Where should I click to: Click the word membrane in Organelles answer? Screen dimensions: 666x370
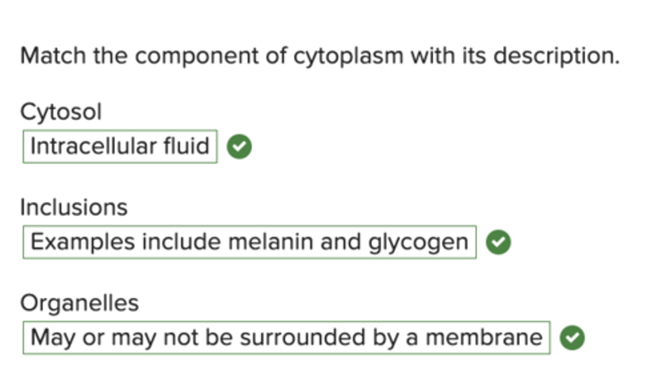[x=484, y=338]
